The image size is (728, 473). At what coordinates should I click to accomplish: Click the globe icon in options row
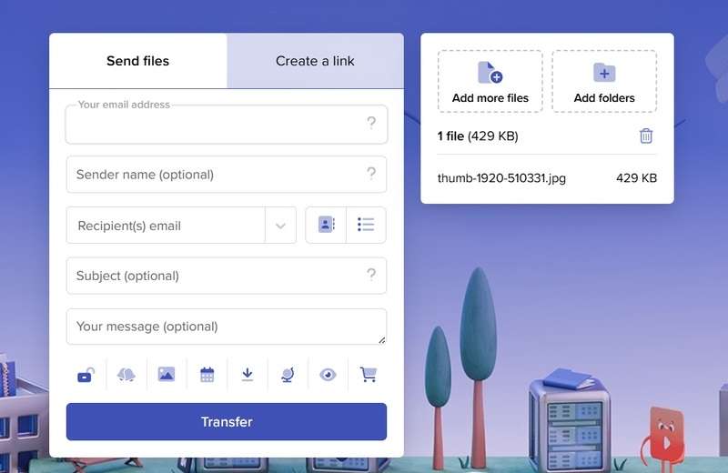287,374
